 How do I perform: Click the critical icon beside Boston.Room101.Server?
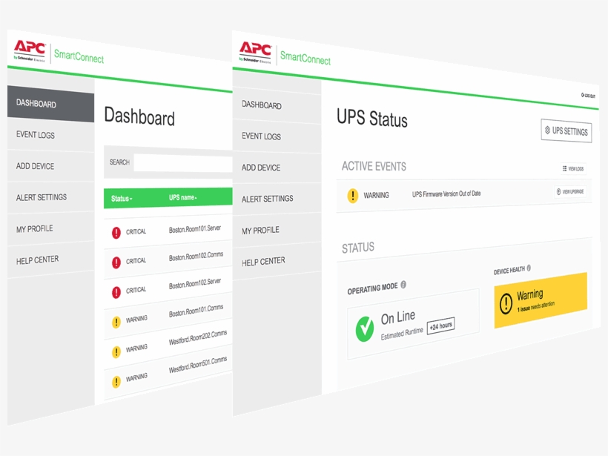[x=117, y=231]
